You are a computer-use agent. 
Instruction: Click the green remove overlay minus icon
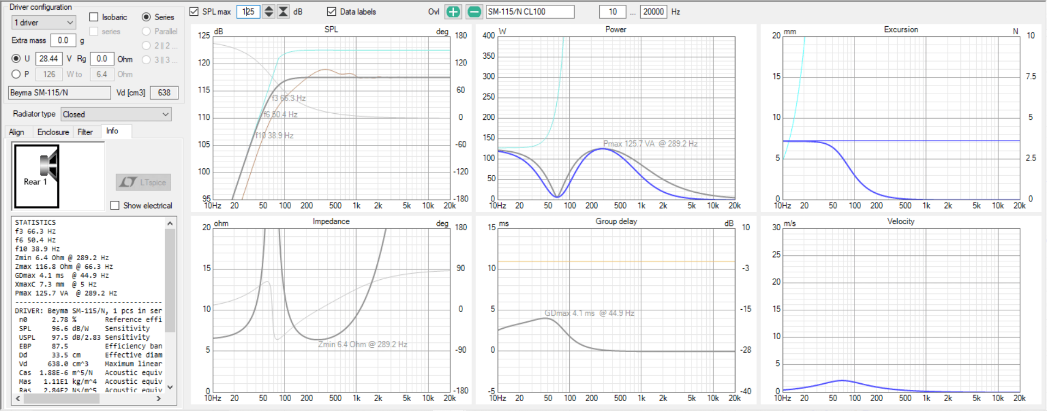coord(474,11)
